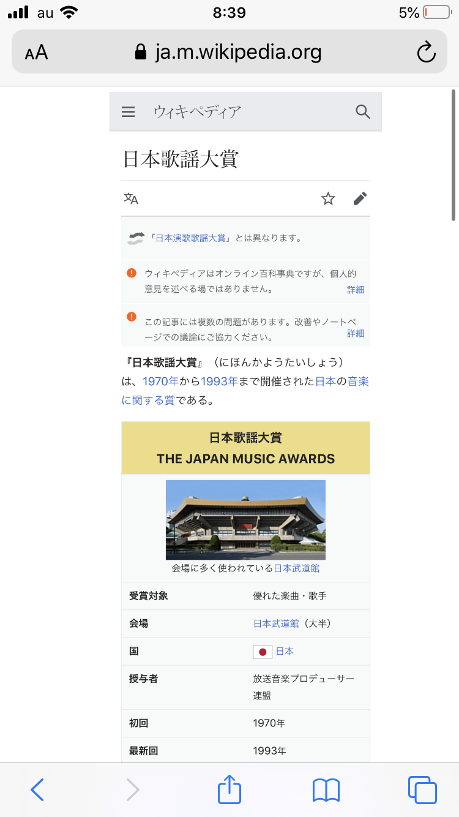Expand 詳細 for the personal opinion notice
The width and height of the screenshot is (459, 817).
pos(356,290)
